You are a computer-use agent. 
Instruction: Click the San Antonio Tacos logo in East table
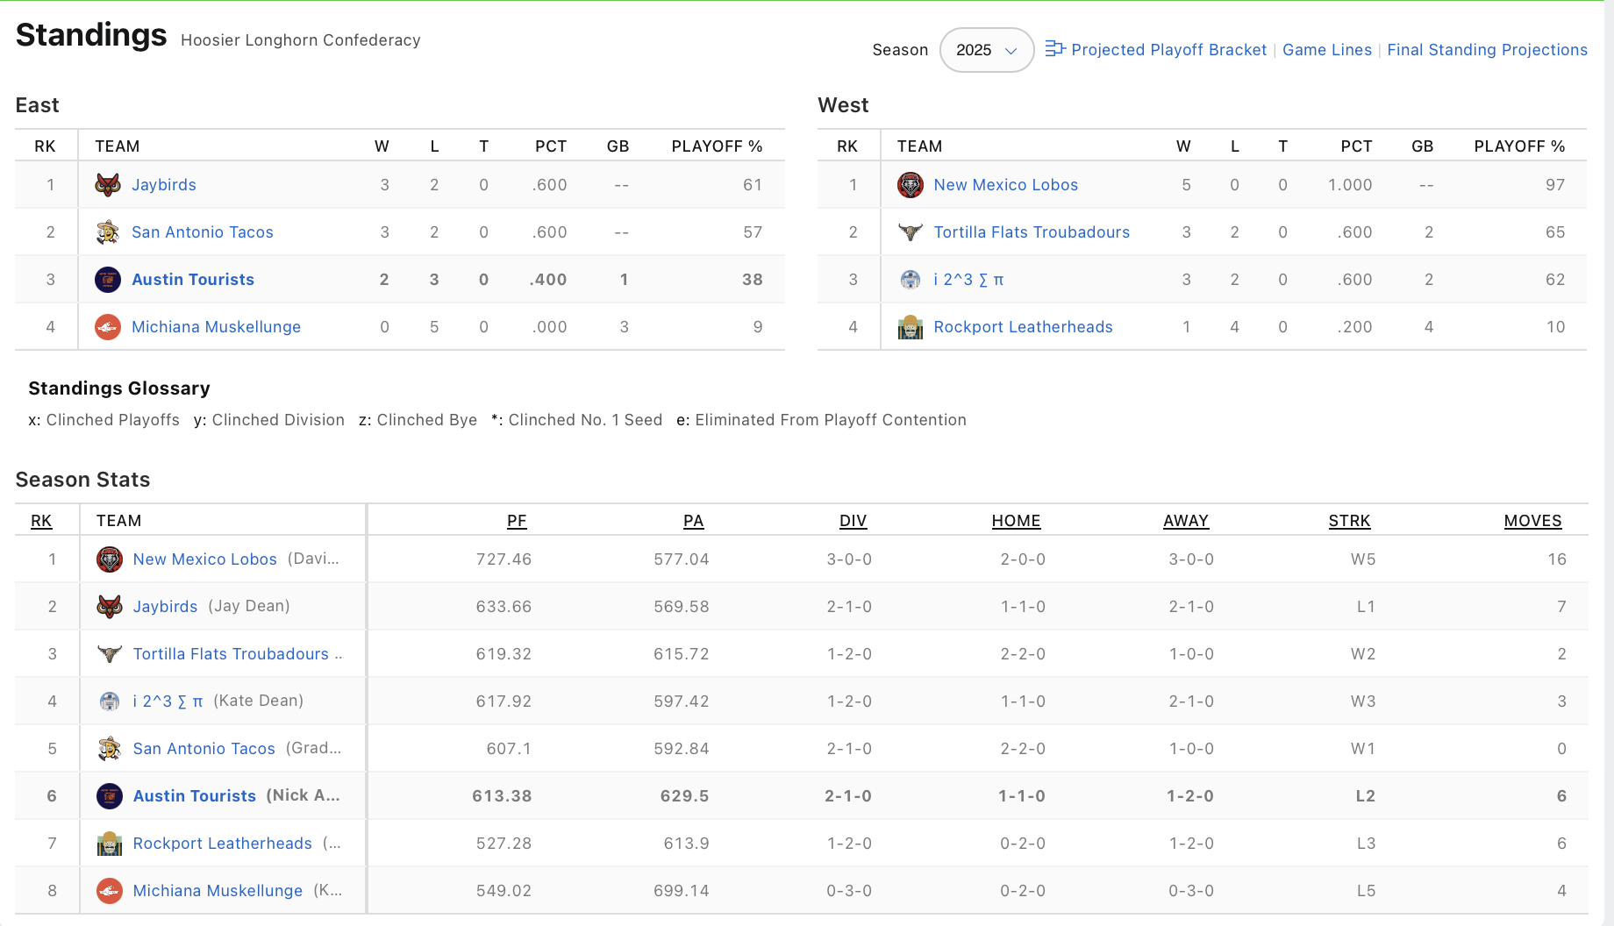108,232
